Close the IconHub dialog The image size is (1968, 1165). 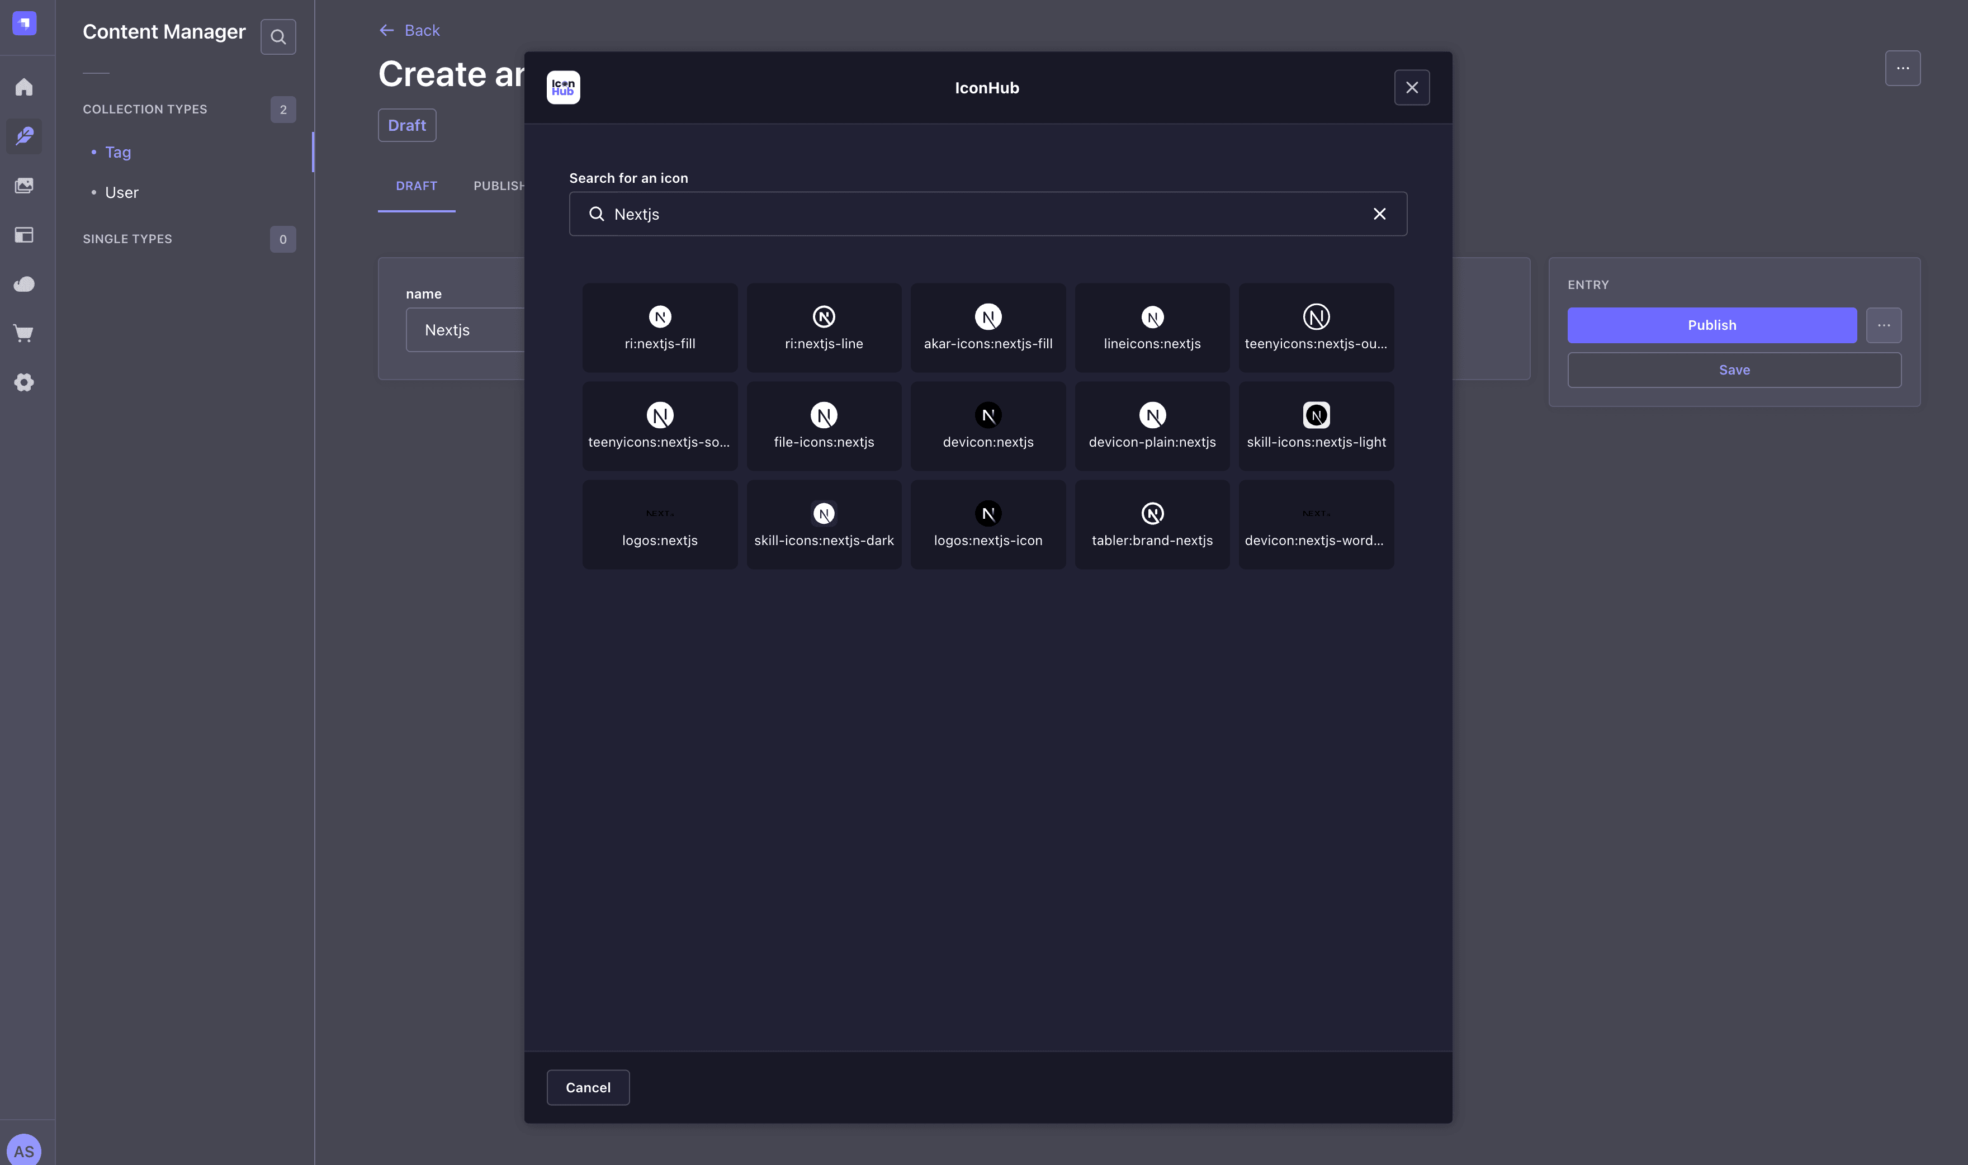click(x=1412, y=87)
